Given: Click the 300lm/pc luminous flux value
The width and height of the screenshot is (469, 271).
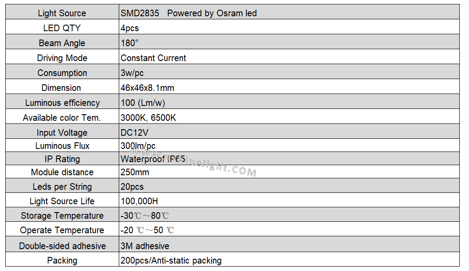Looking at the screenshot, I should (x=138, y=146).
